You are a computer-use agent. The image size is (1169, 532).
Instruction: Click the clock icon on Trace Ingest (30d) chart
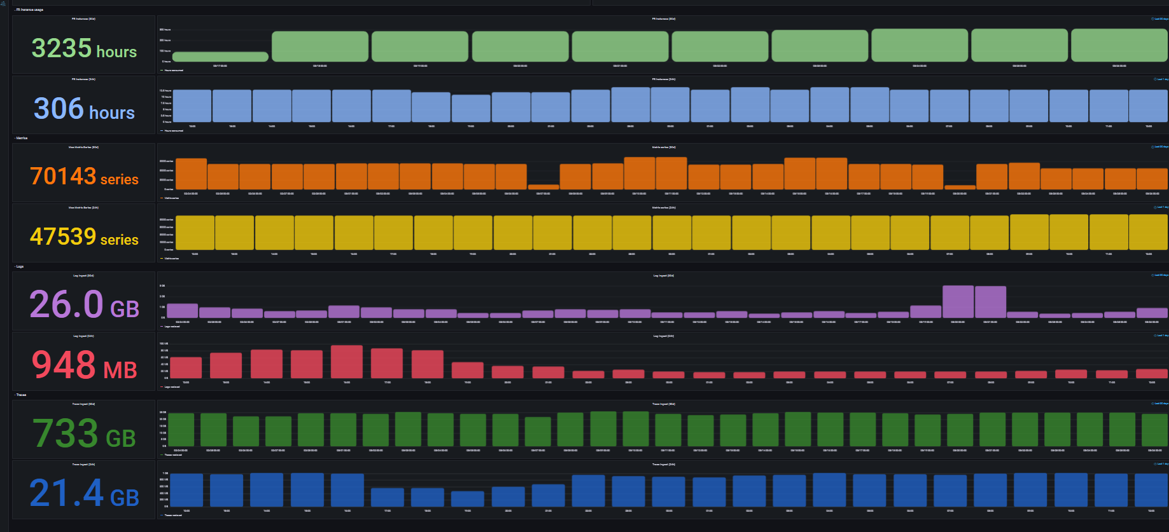tap(1152, 404)
